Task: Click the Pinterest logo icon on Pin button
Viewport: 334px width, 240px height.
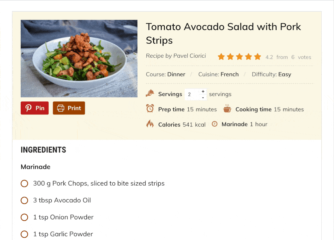Action: click(28, 108)
